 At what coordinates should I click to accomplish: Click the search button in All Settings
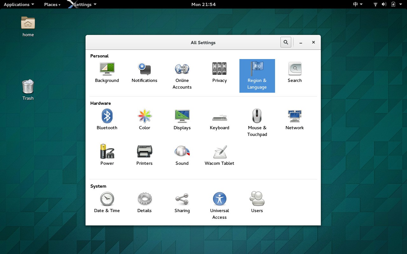click(x=286, y=42)
